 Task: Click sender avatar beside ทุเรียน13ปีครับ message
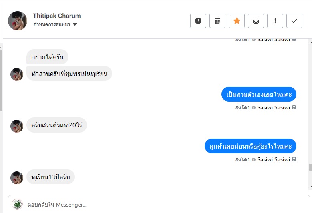point(17,178)
